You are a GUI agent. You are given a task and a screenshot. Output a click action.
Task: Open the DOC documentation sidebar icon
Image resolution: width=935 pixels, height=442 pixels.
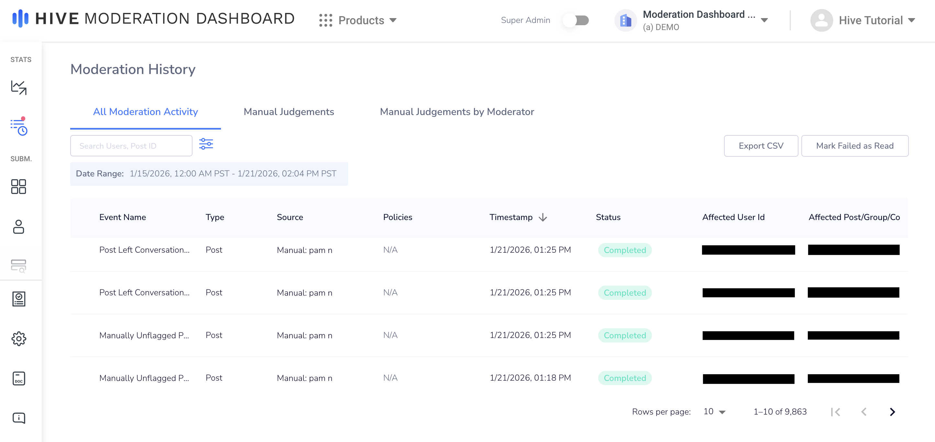pos(18,379)
